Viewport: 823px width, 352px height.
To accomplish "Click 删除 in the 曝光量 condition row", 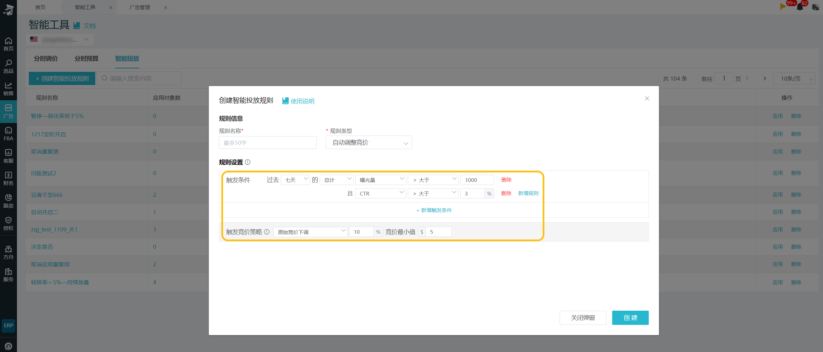I will click(506, 180).
